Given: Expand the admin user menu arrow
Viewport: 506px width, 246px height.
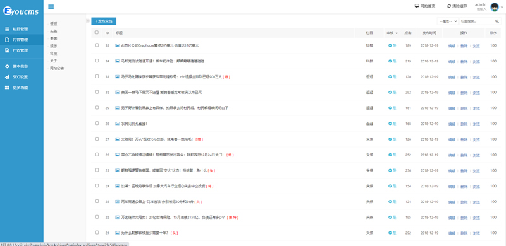Looking at the screenshot, I should pos(501,8).
